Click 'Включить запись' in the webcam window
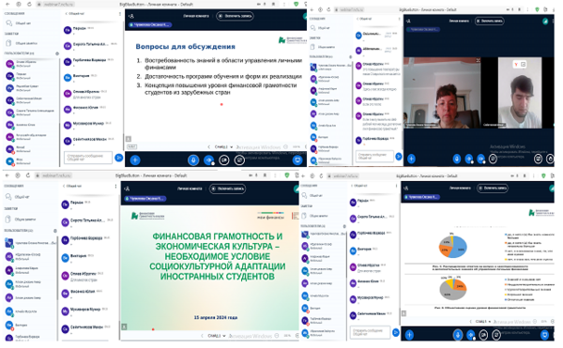Image resolution: width=563 pixels, height=348 pixels. pyautogui.click(x=490, y=22)
